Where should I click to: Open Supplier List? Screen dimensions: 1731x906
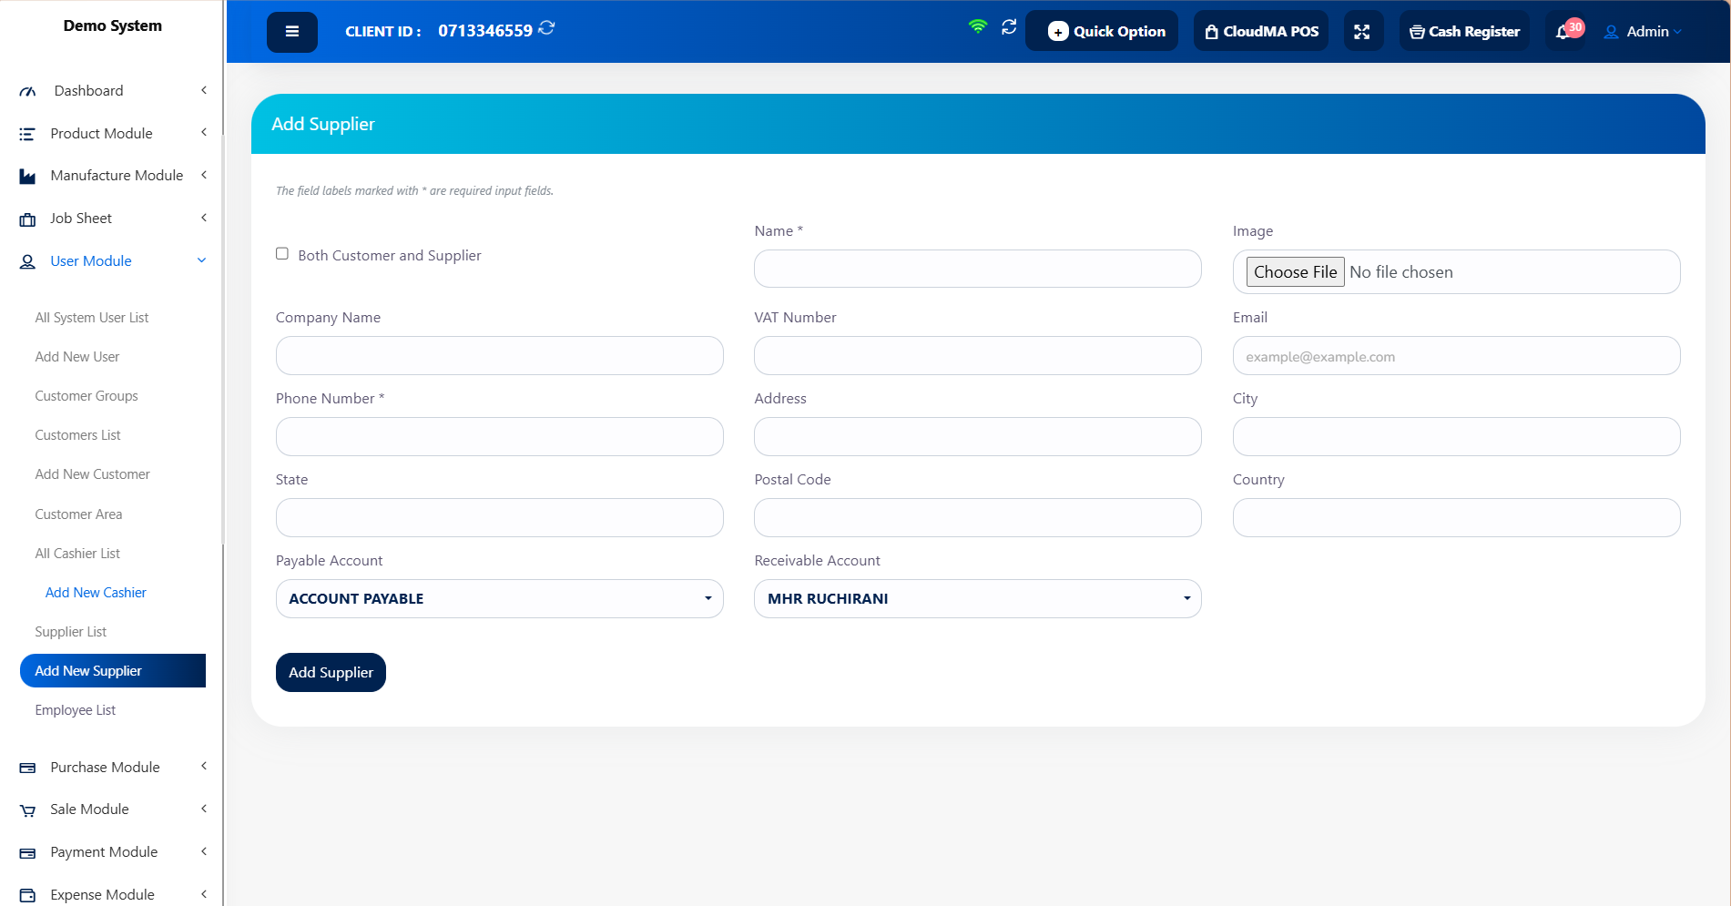[71, 632]
